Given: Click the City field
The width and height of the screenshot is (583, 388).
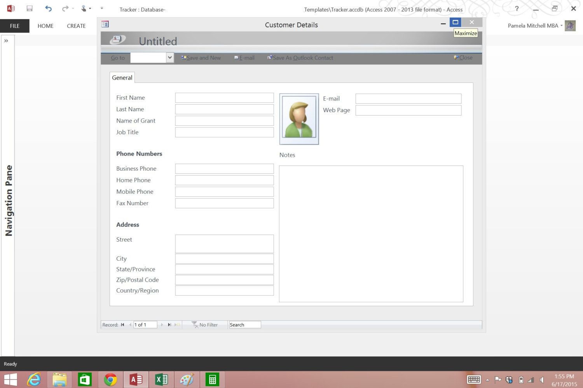Looking at the screenshot, I should [224, 259].
